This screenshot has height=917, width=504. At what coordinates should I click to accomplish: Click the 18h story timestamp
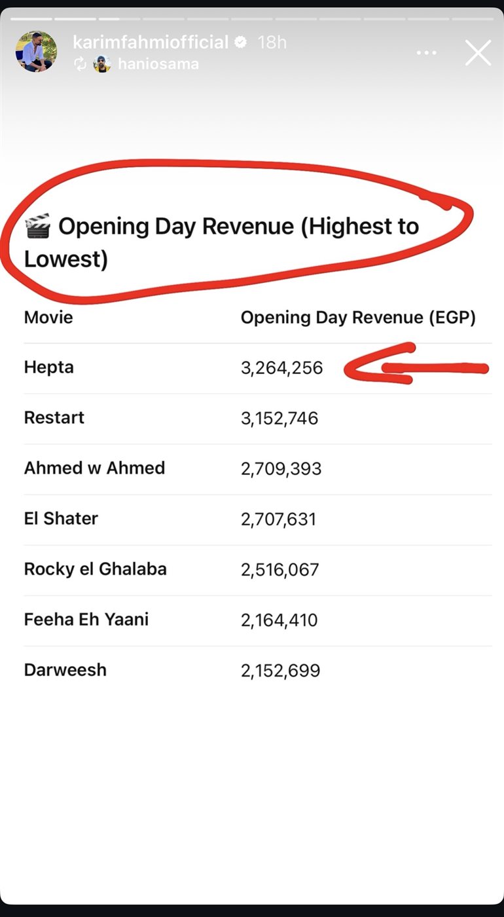(x=272, y=43)
